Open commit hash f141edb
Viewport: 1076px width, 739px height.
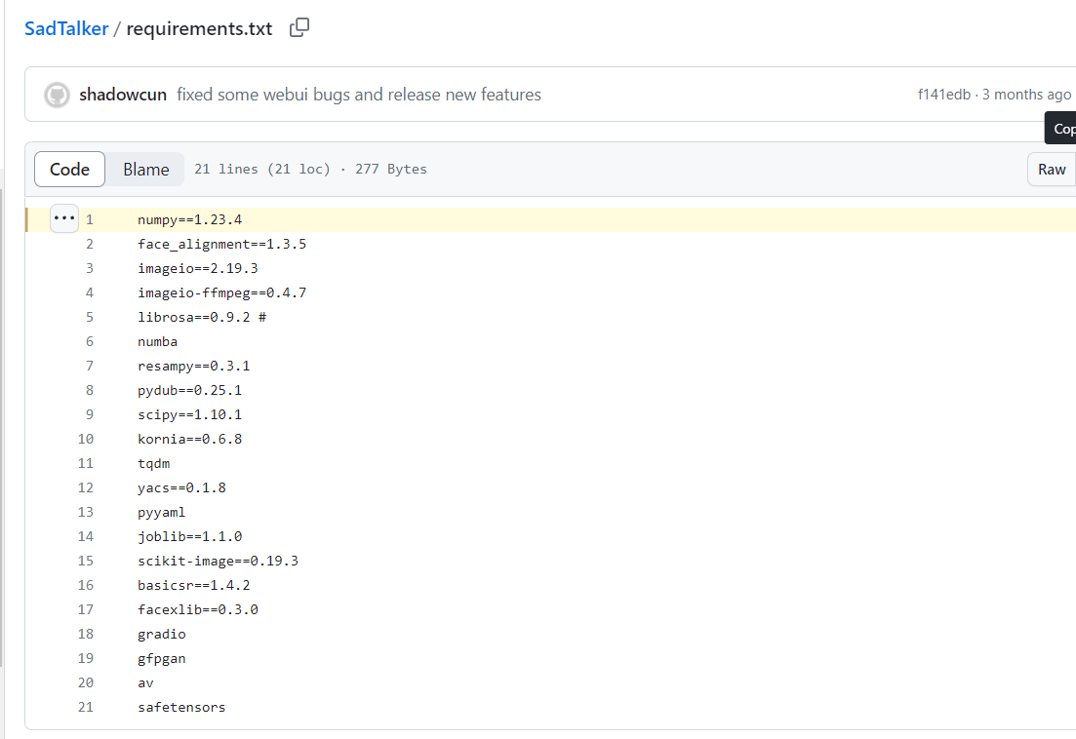pyautogui.click(x=943, y=95)
